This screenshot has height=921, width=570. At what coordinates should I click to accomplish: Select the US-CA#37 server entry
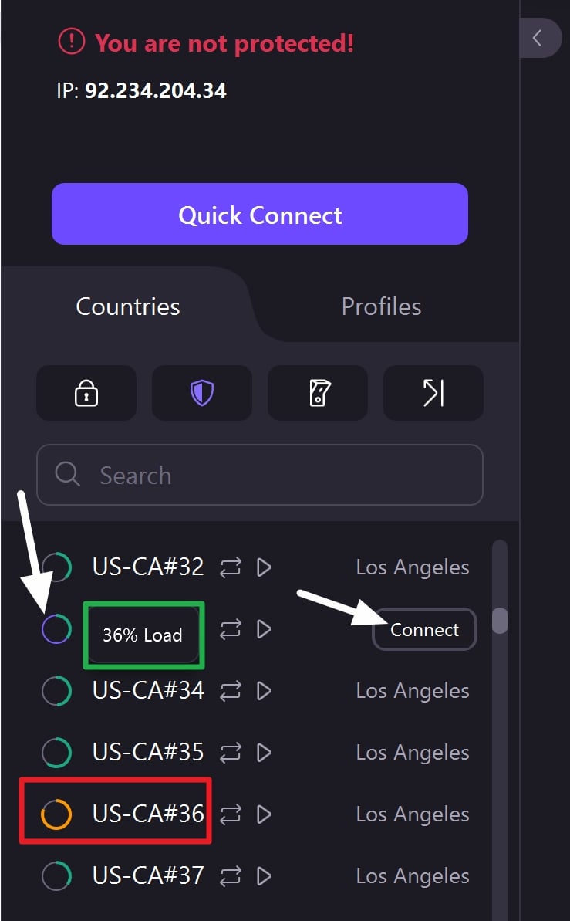tap(148, 876)
